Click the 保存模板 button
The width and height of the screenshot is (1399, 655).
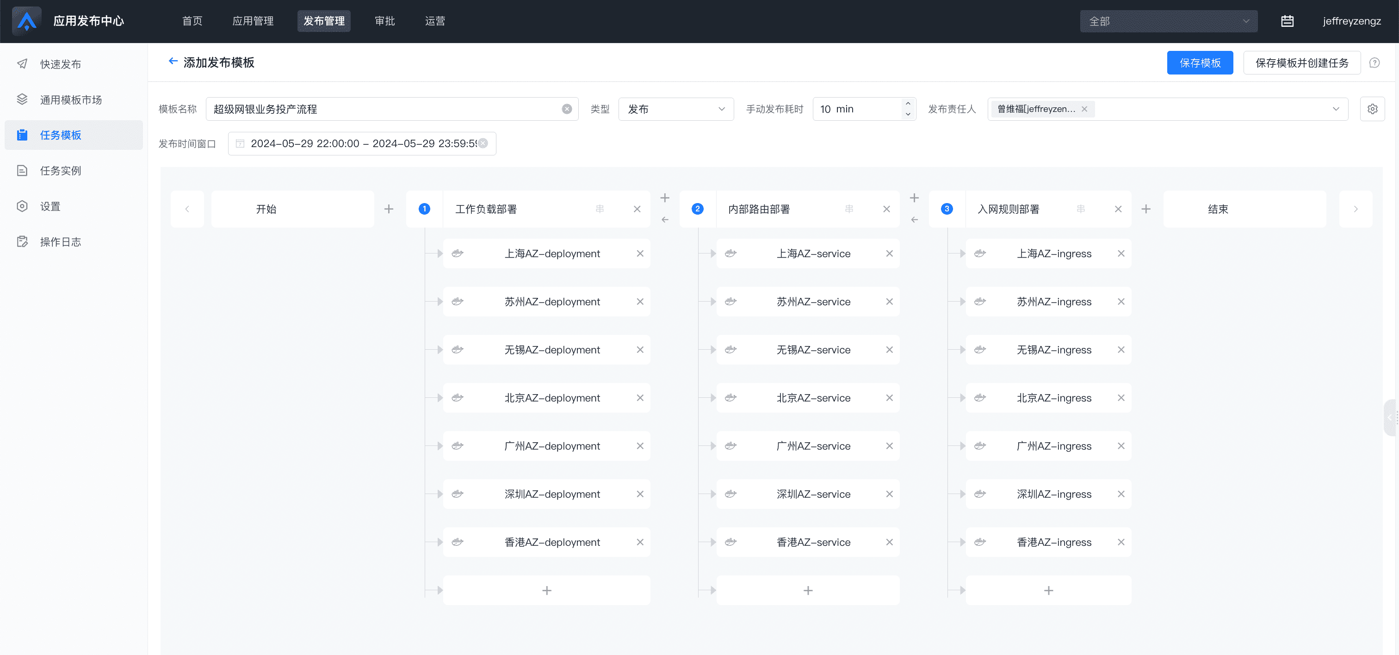click(1200, 63)
